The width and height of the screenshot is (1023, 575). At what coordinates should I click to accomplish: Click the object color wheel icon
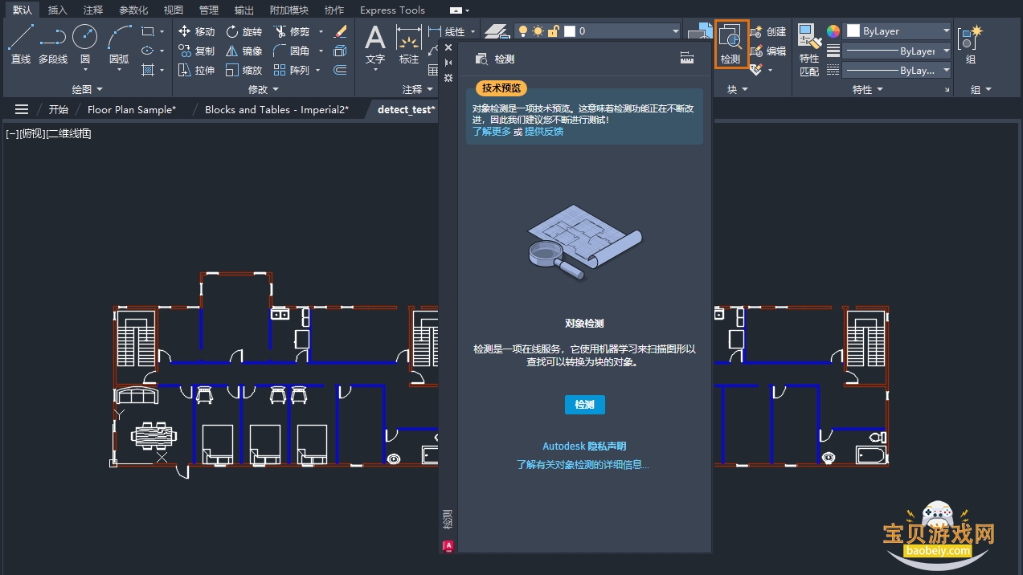[833, 31]
